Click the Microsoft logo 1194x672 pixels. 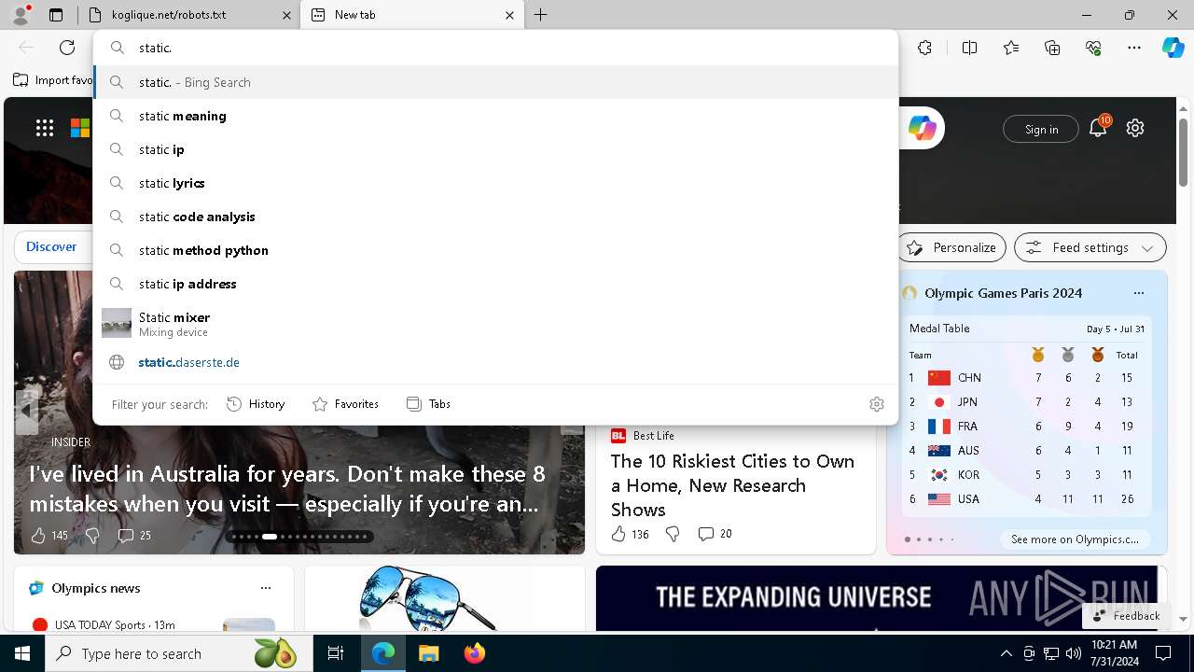pyautogui.click(x=80, y=128)
